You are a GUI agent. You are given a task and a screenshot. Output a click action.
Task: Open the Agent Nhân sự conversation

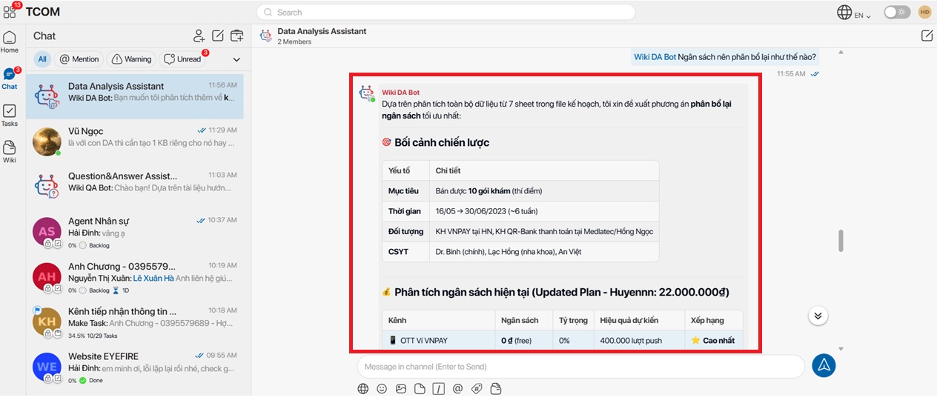pyautogui.click(x=135, y=231)
